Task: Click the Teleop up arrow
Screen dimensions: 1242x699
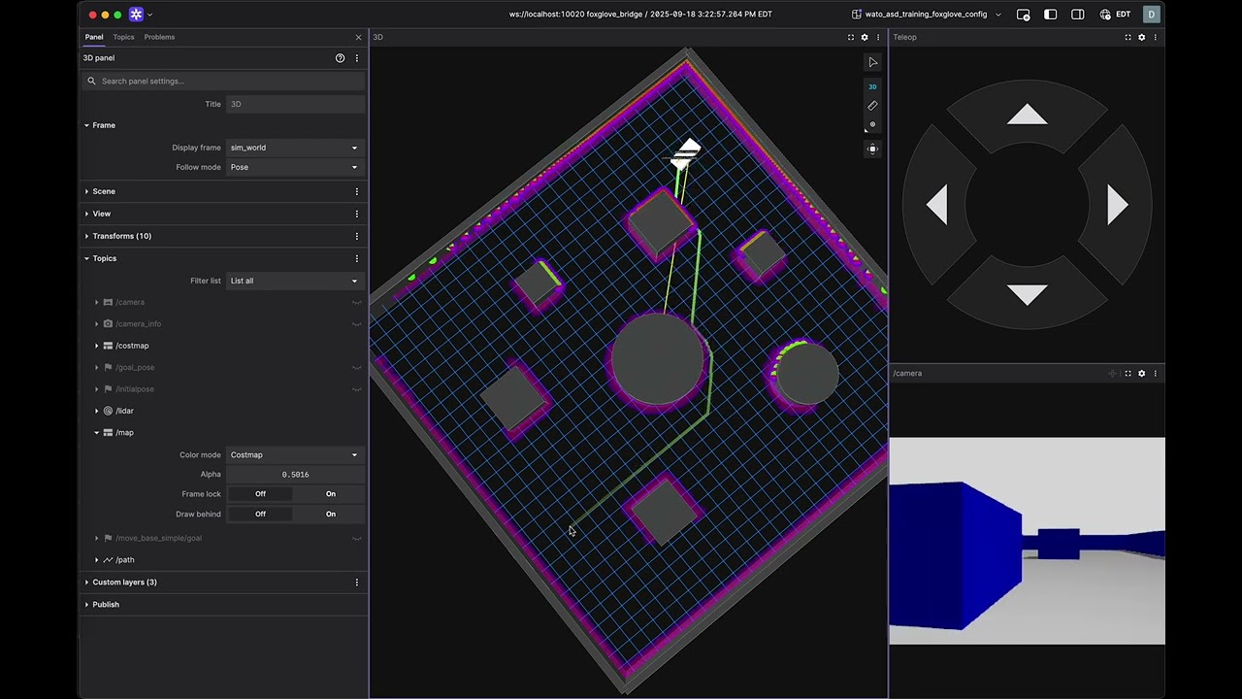Action: [x=1027, y=116]
